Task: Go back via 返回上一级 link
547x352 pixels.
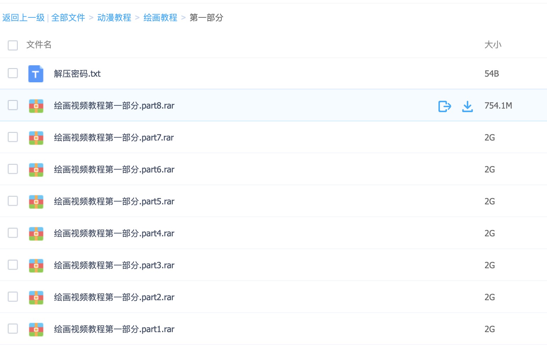Action: [23, 17]
